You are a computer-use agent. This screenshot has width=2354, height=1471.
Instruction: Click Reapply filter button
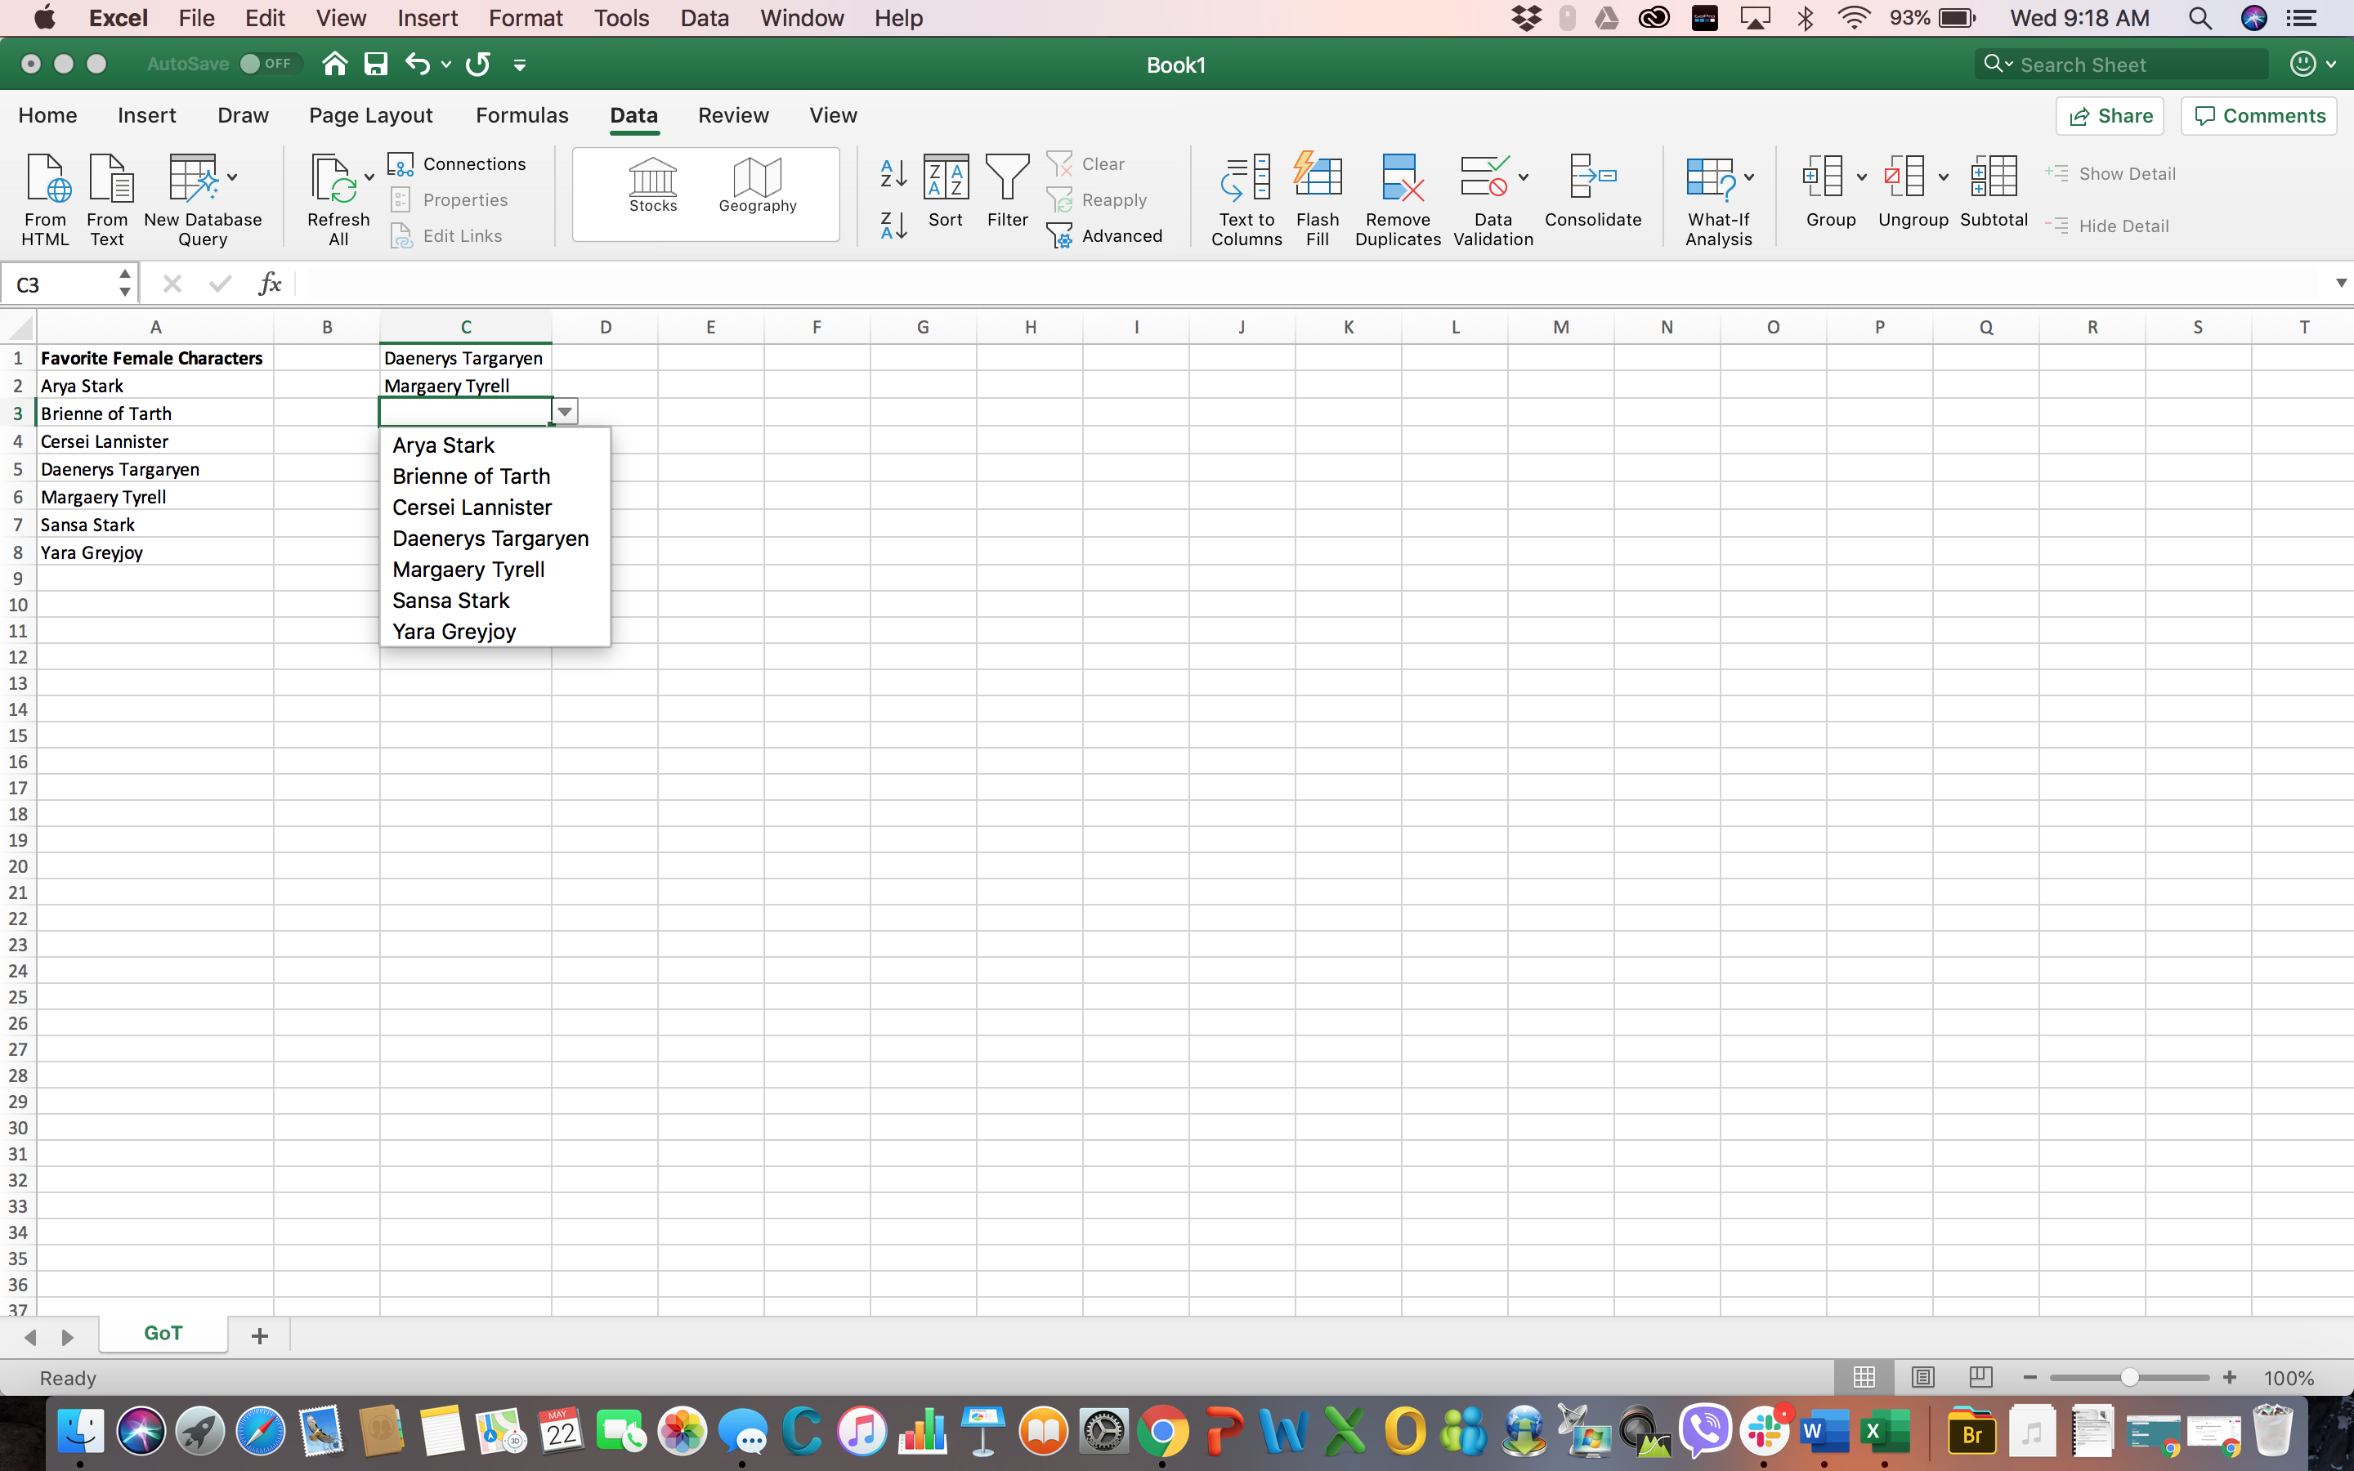[1100, 199]
